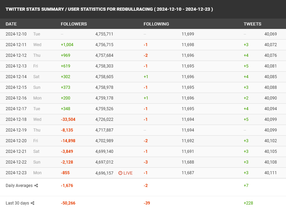
Task: Select the date 2024-12-14
Action: tap(16, 77)
